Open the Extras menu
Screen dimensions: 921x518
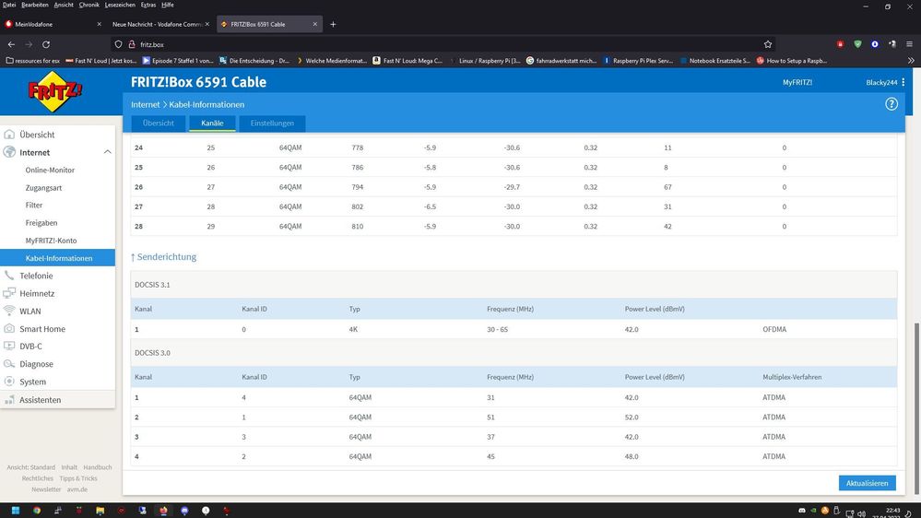pyautogui.click(x=148, y=5)
